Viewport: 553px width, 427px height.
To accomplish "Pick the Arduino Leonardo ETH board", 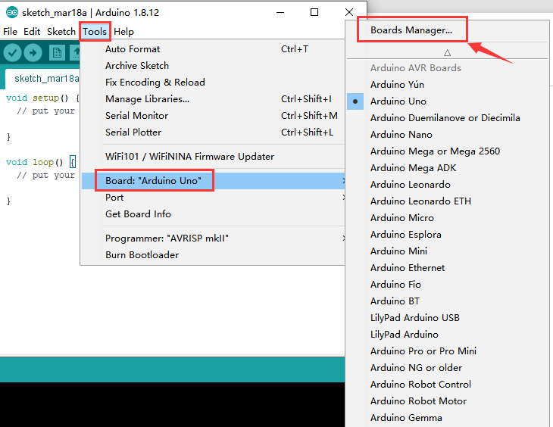I will 447,201.
